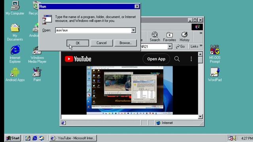Click the YouTube video thumbnail
253x142 pixels.
130,90
